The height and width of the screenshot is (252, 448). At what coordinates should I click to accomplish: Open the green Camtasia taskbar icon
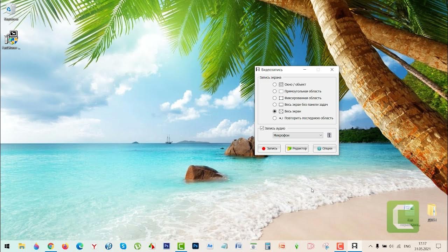(x=181, y=246)
